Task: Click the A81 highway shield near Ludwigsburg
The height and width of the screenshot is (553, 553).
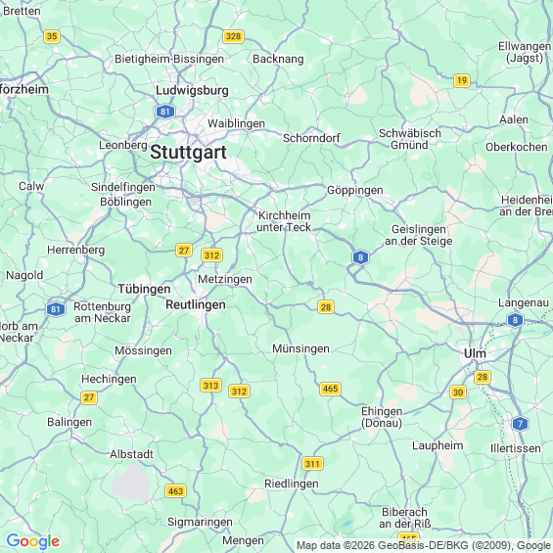Action: click(x=165, y=112)
